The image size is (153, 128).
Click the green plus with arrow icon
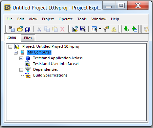[127, 29]
